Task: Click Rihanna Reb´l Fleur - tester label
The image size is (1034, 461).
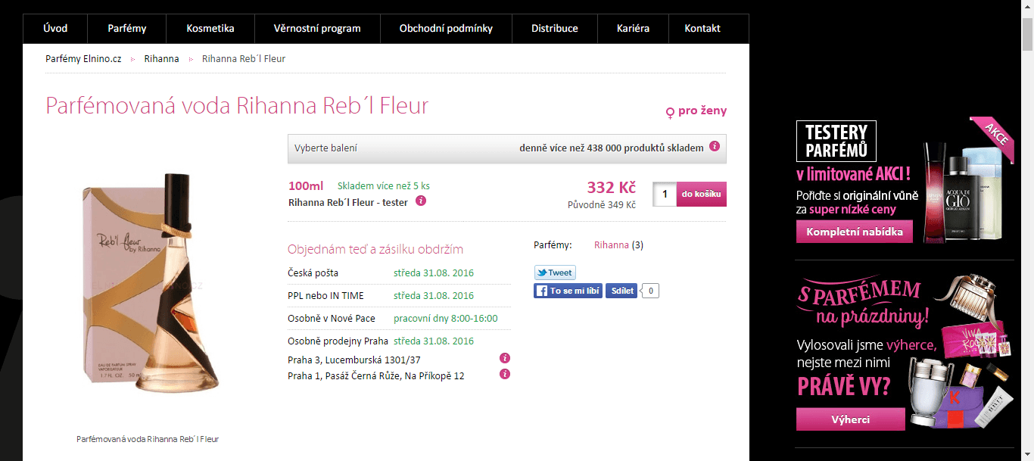Action: [348, 202]
